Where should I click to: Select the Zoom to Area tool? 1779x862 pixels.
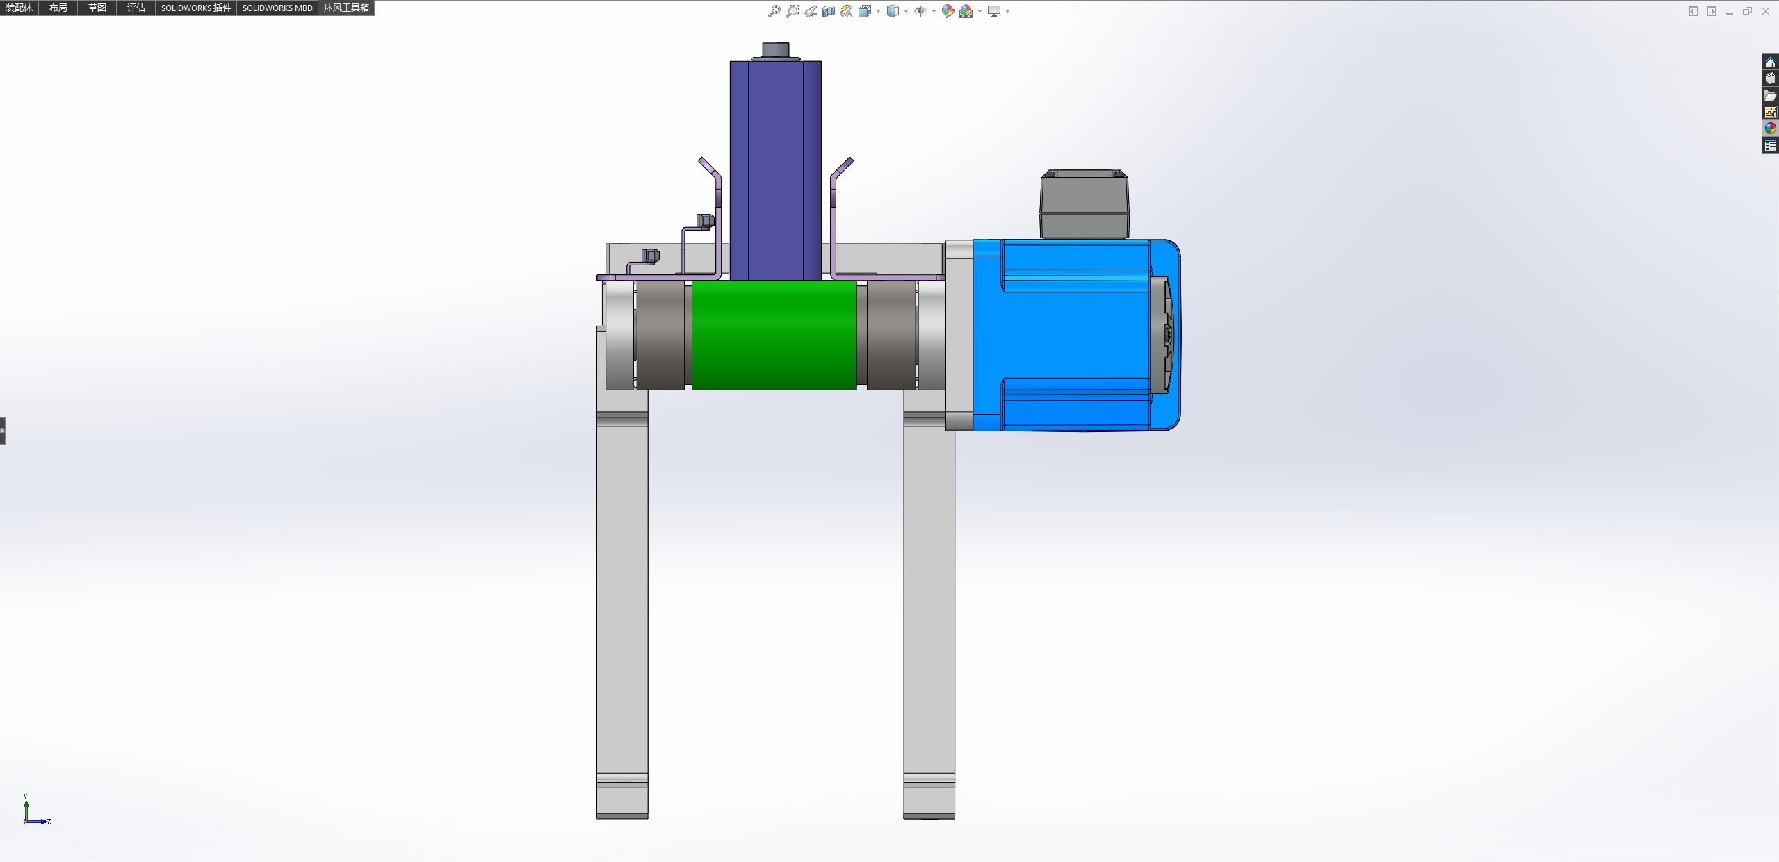792,11
